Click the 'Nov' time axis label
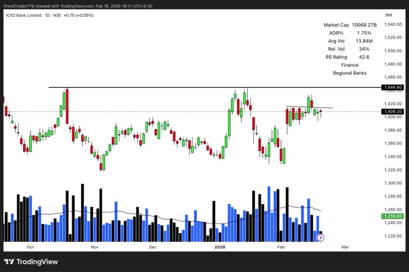 coord(94,247)
